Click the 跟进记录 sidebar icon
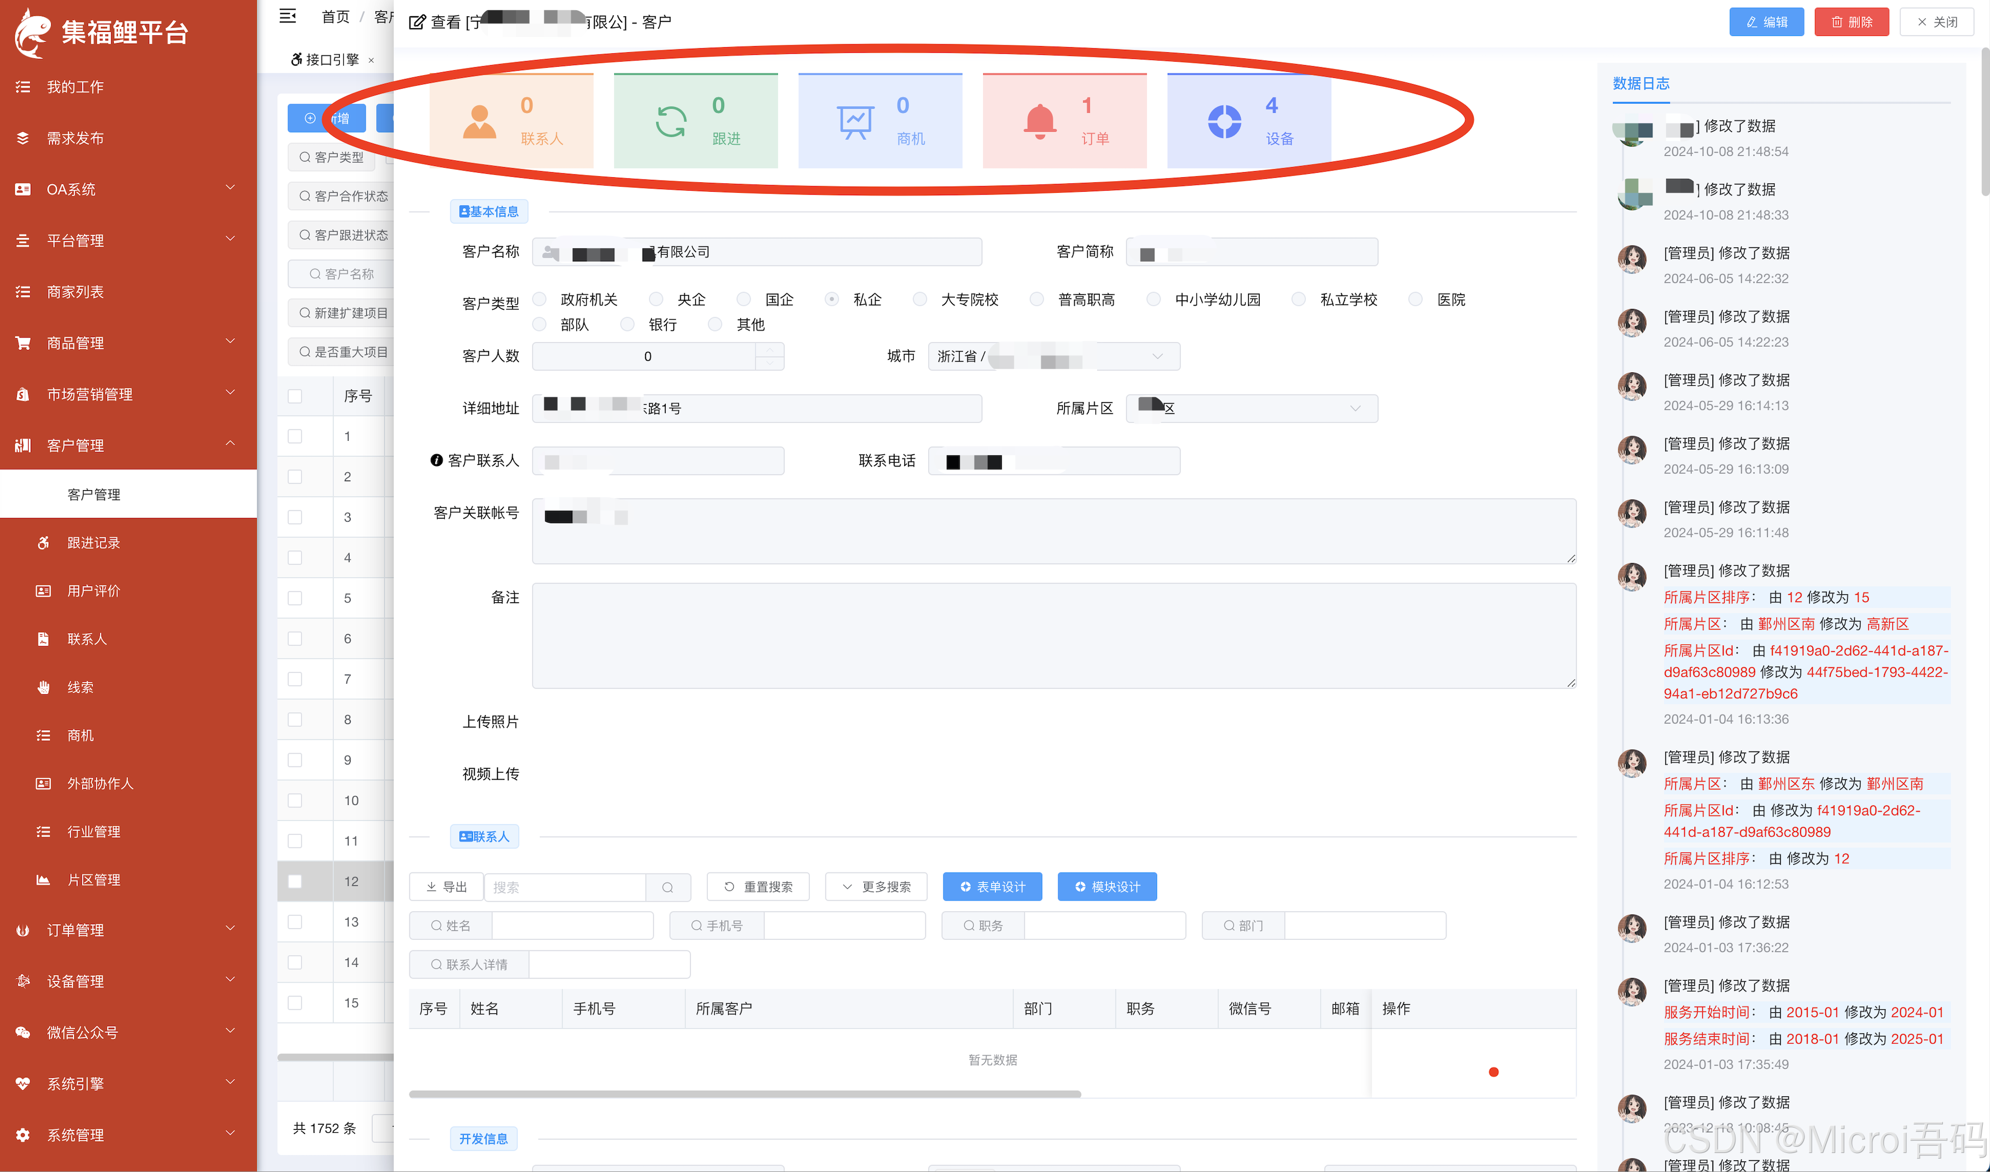 pyautogui.click(x=43, y=543)
